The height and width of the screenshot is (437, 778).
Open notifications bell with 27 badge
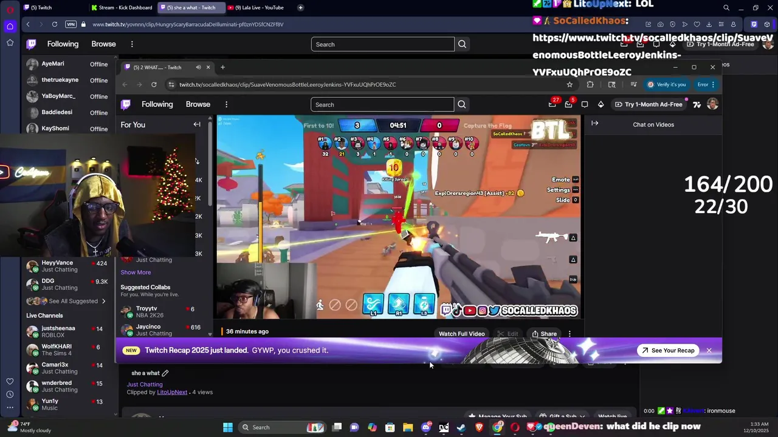pyautogui.click(x=553, y=104)
